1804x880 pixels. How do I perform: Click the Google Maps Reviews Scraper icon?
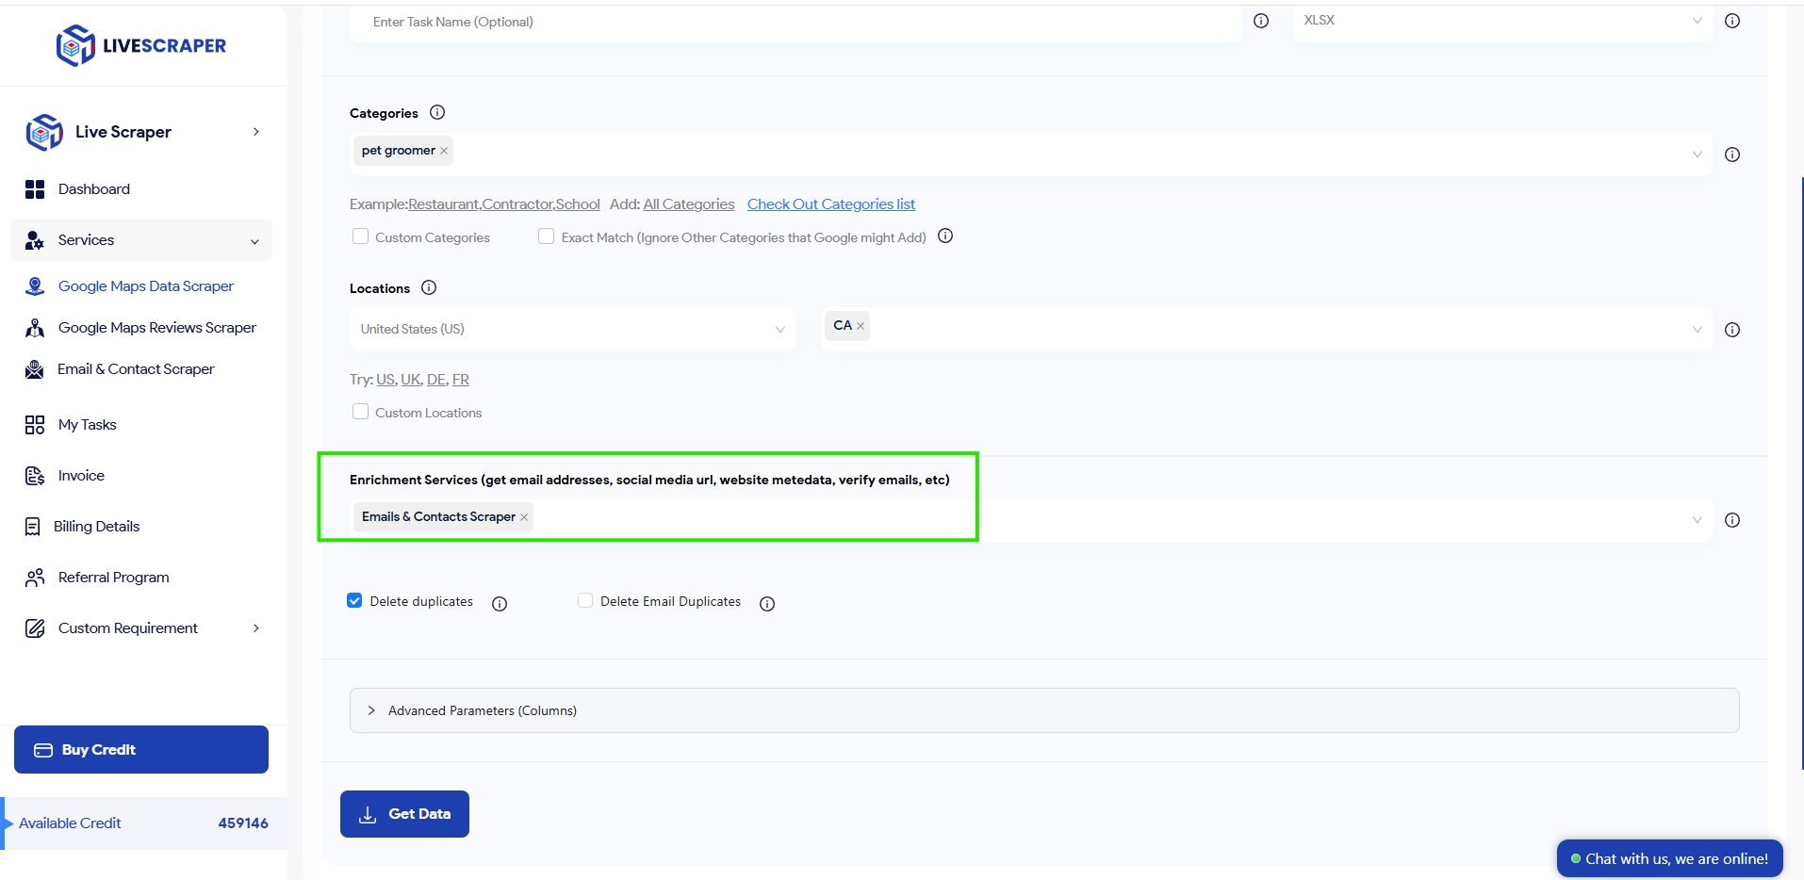point(35,328)
